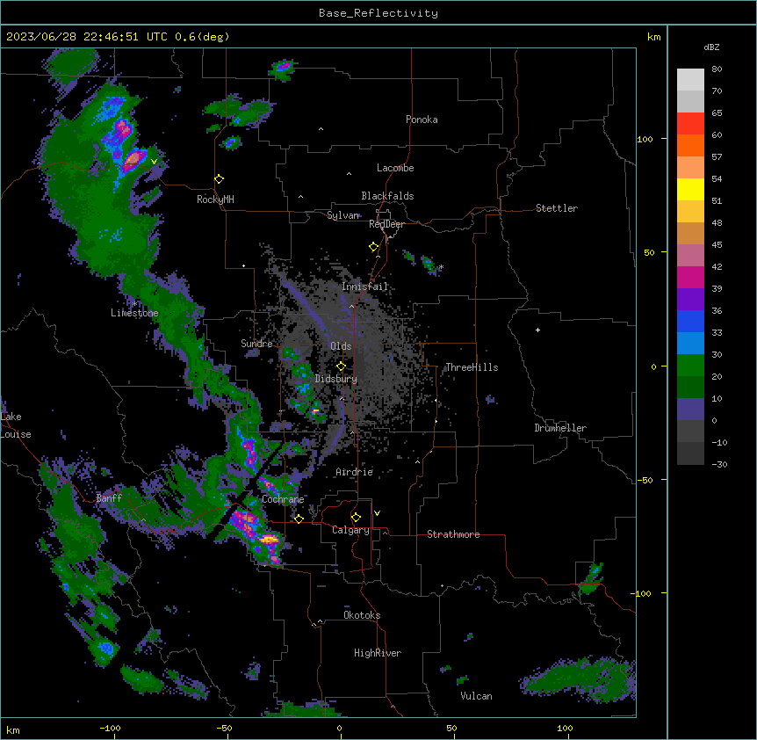This screenshot has height=740, width=757.
Task: Click the Drumheller label
Action: (x=560, y=428)
